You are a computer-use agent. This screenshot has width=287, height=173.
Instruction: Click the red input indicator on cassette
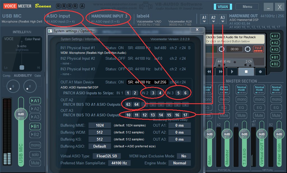[x=258, y=49]
